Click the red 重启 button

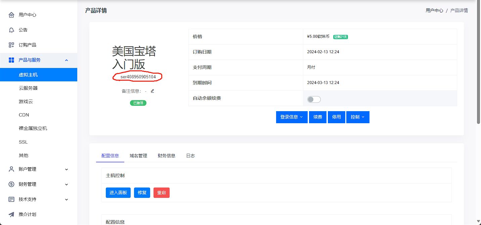[x=162, y=193]
